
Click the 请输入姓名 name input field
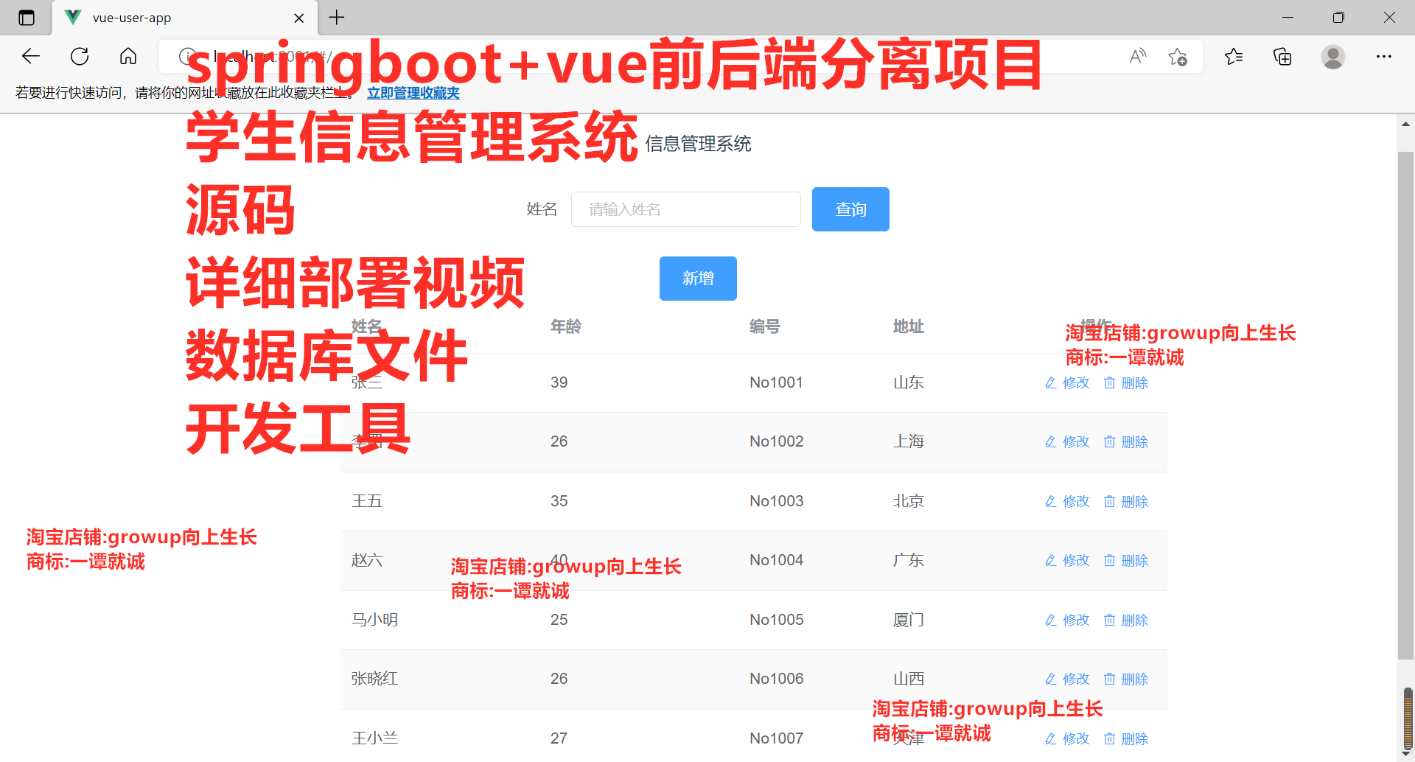[x=685, y=209]
